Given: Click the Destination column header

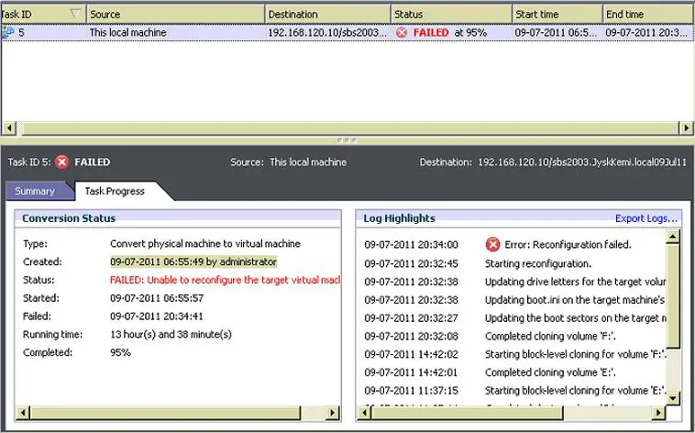Looking at the screenshot, I should [326, 14].
